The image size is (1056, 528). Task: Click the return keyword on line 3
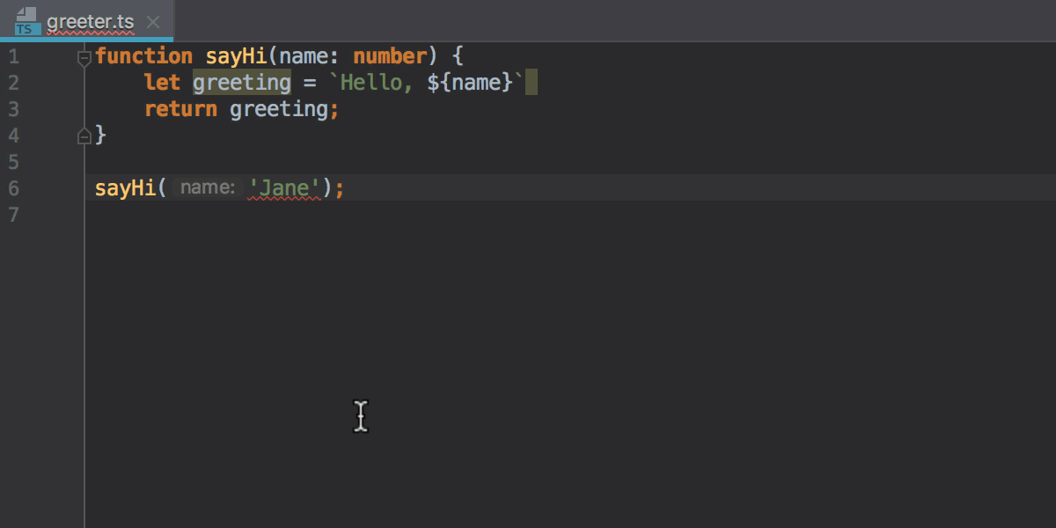[180, 108]
